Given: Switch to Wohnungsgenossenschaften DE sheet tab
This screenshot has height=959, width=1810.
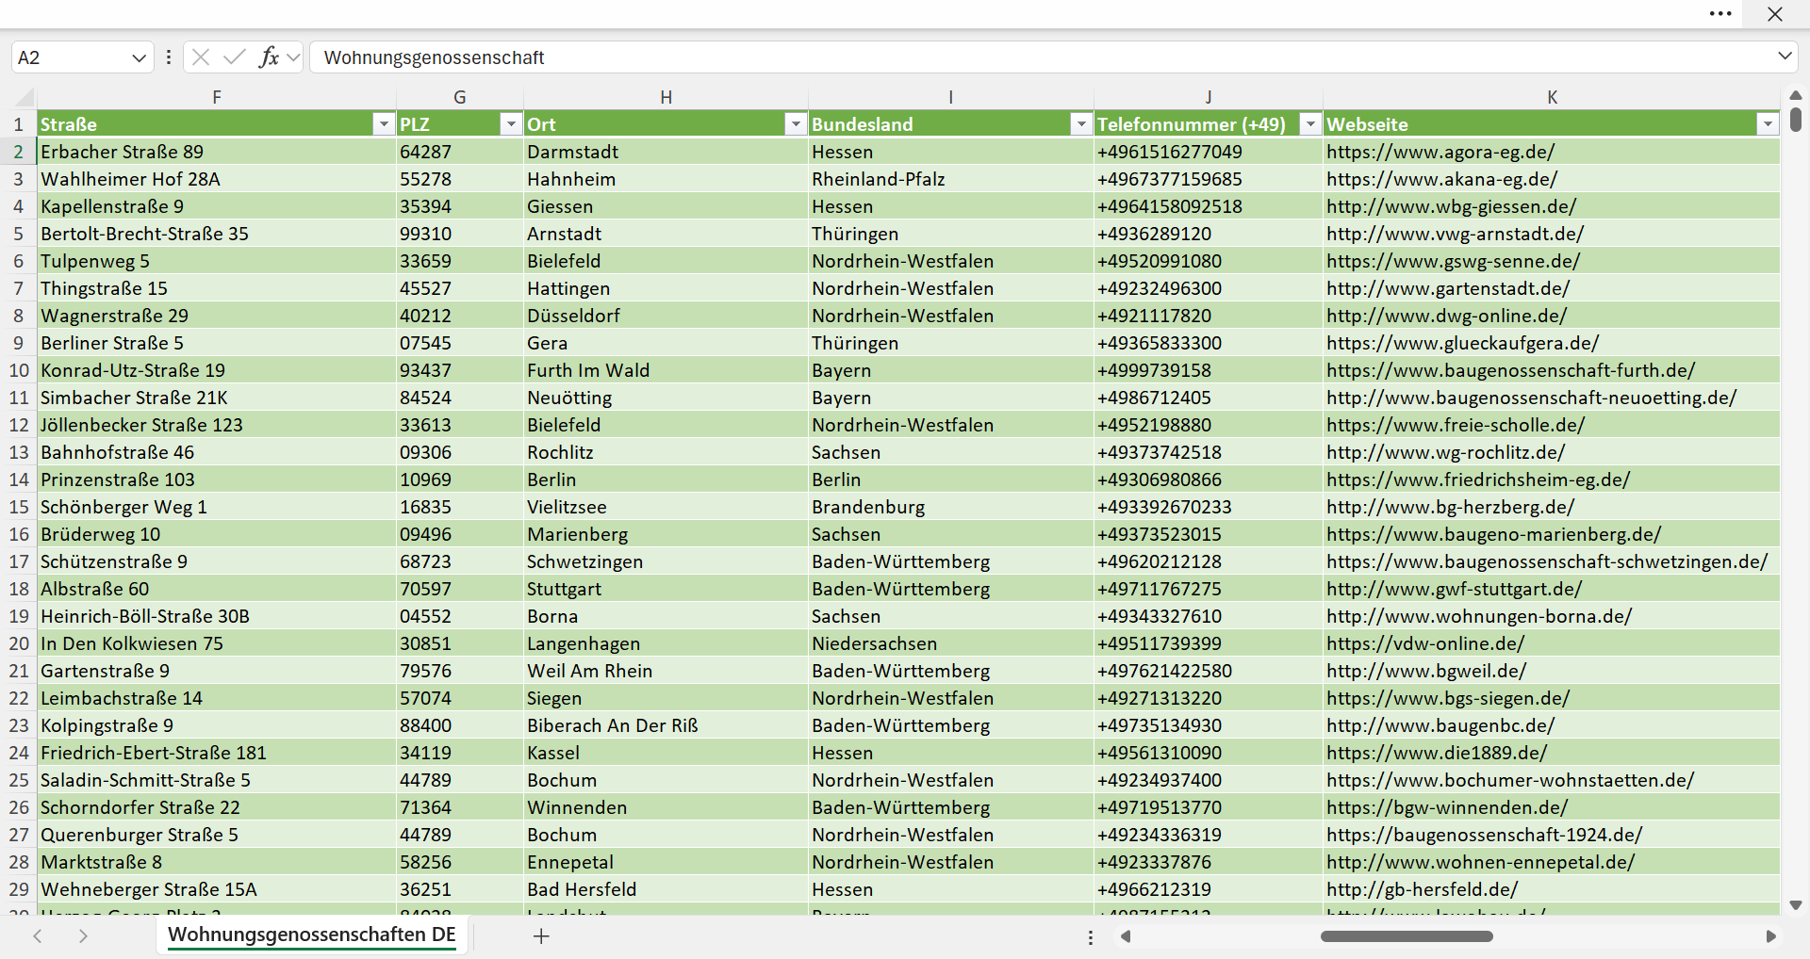Looking at the screenshot, I should coord(312,935).
